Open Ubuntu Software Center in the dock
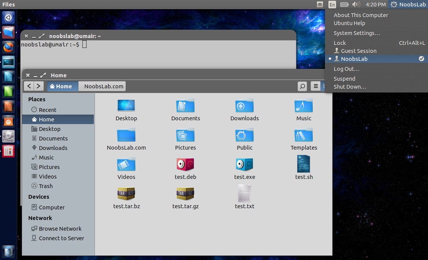The width and height of the screenshot is (428, 260). (x=9, y=121)
